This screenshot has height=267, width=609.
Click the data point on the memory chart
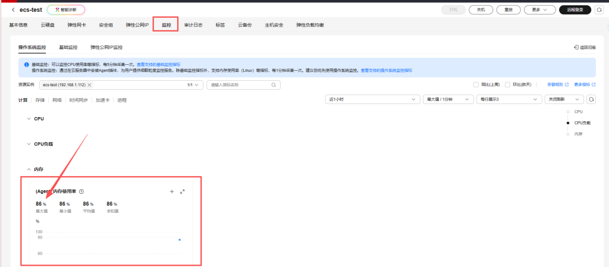coord(180,240)
